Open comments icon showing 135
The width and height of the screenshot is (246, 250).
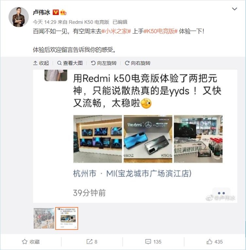[153, 242]
